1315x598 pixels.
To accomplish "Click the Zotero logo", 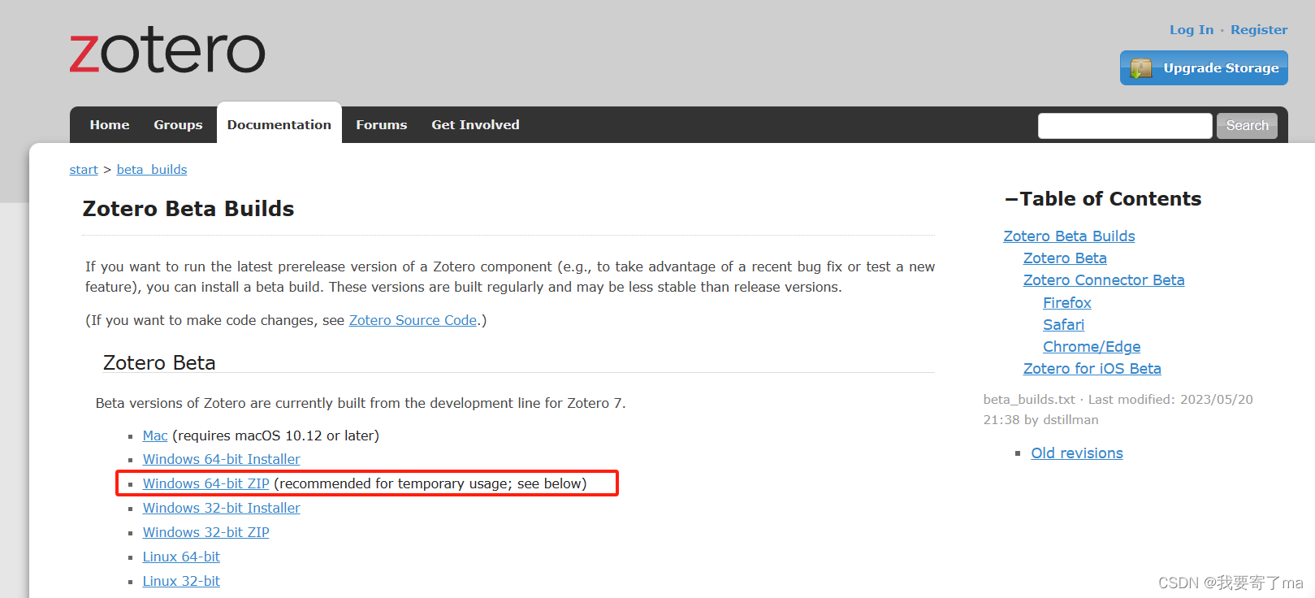I will point(167,51).
